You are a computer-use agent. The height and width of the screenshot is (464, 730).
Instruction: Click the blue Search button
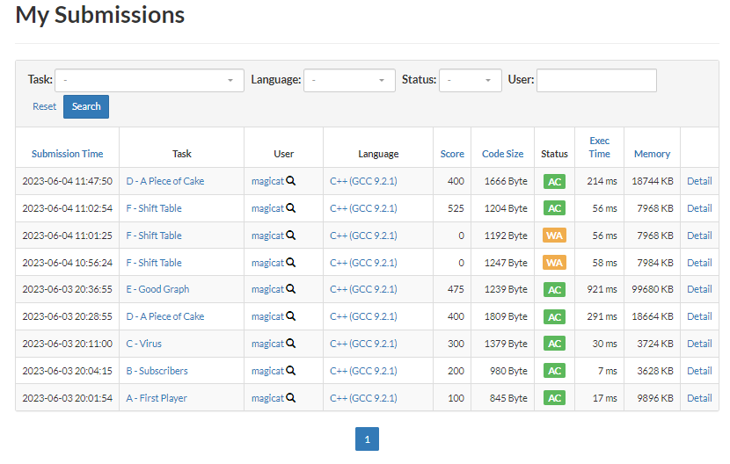(x=86, y=106)
